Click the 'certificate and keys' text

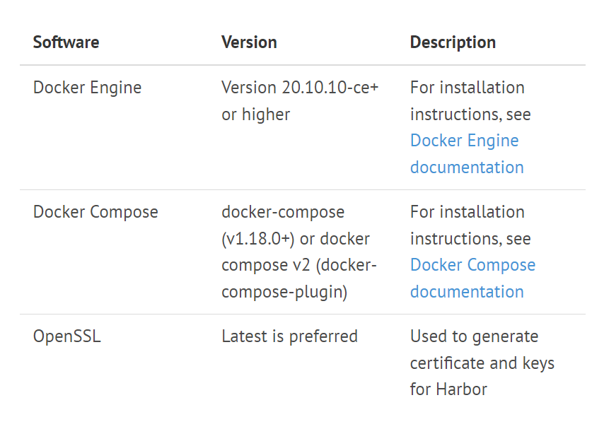point(482,363)
